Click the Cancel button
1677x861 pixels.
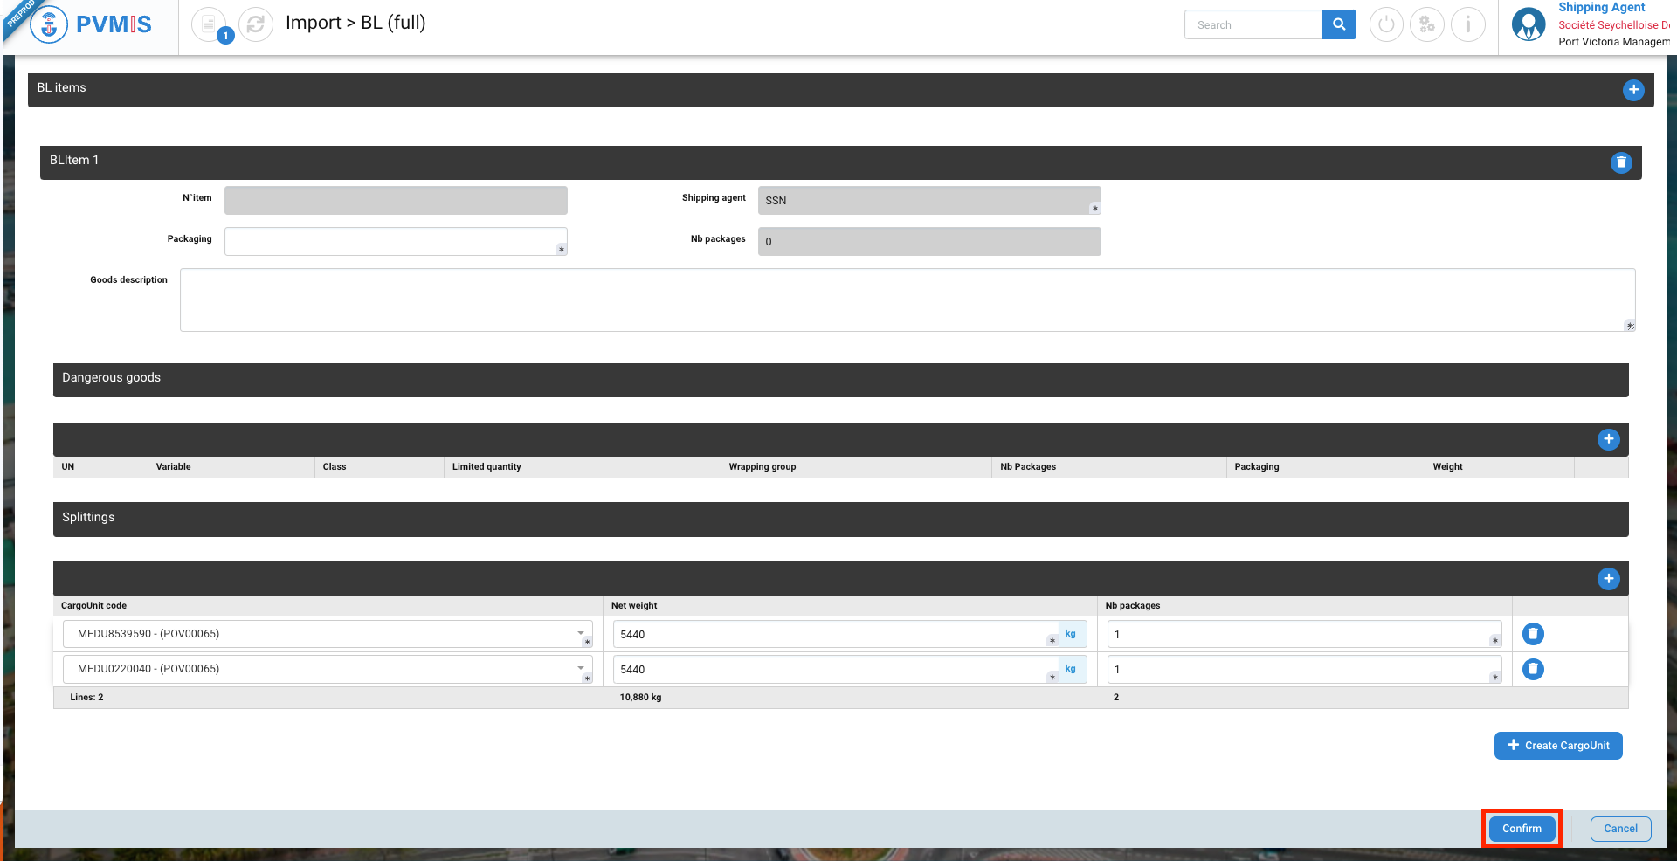(x=1620, y=829)
